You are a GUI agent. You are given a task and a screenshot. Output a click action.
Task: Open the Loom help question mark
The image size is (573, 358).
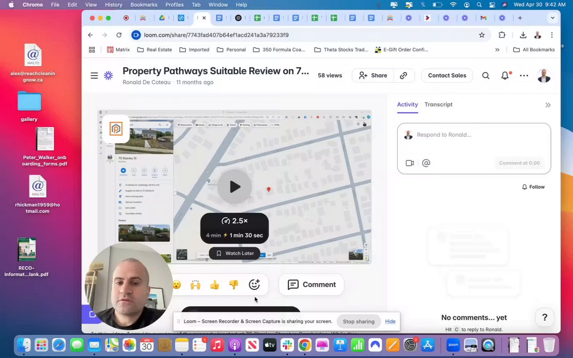(545, 317)
